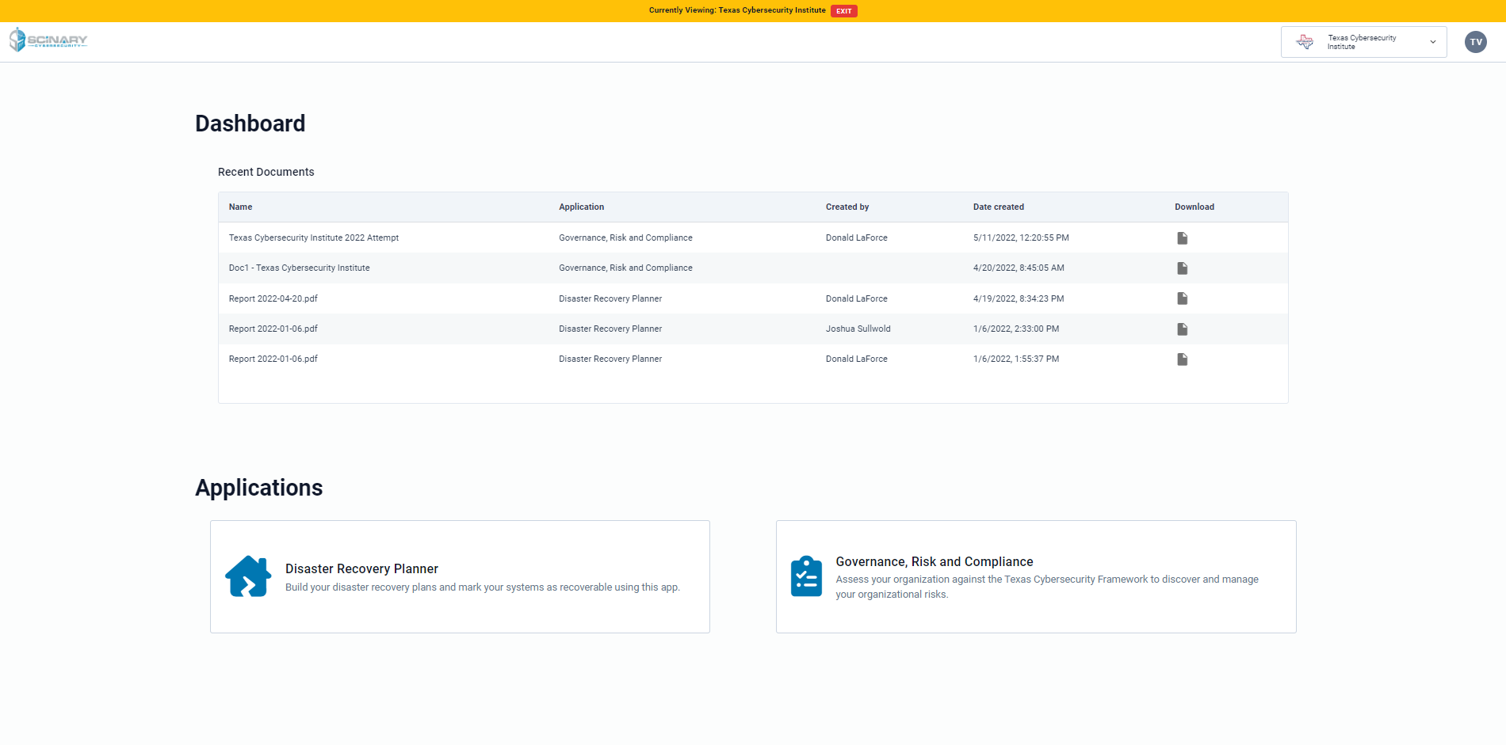Click the 'Recent Documents' section heading
1506x745 pixels.
[266, 172]
